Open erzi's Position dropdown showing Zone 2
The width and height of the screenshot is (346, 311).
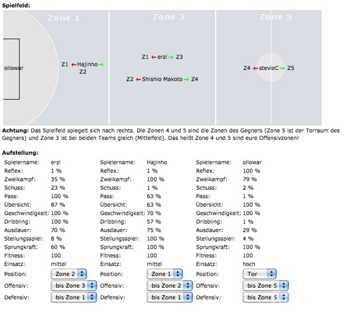pyautogui.click(x=69, y=274)
